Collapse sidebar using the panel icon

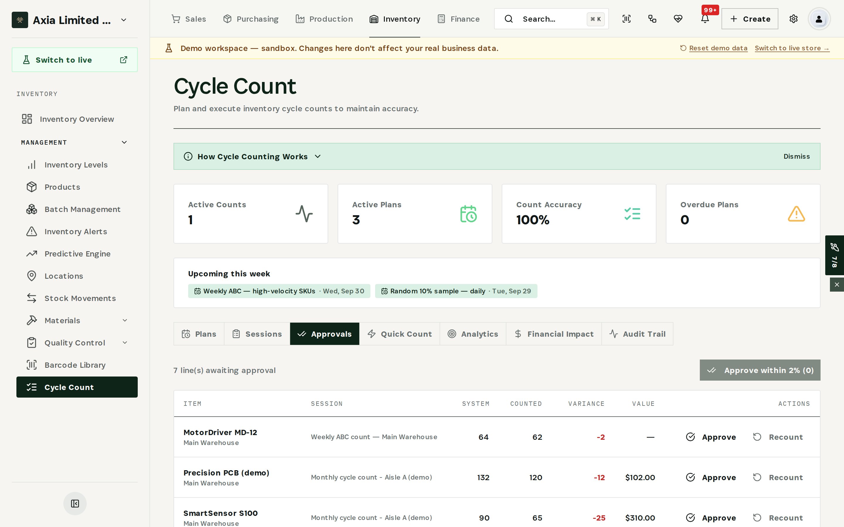(75, 503)
